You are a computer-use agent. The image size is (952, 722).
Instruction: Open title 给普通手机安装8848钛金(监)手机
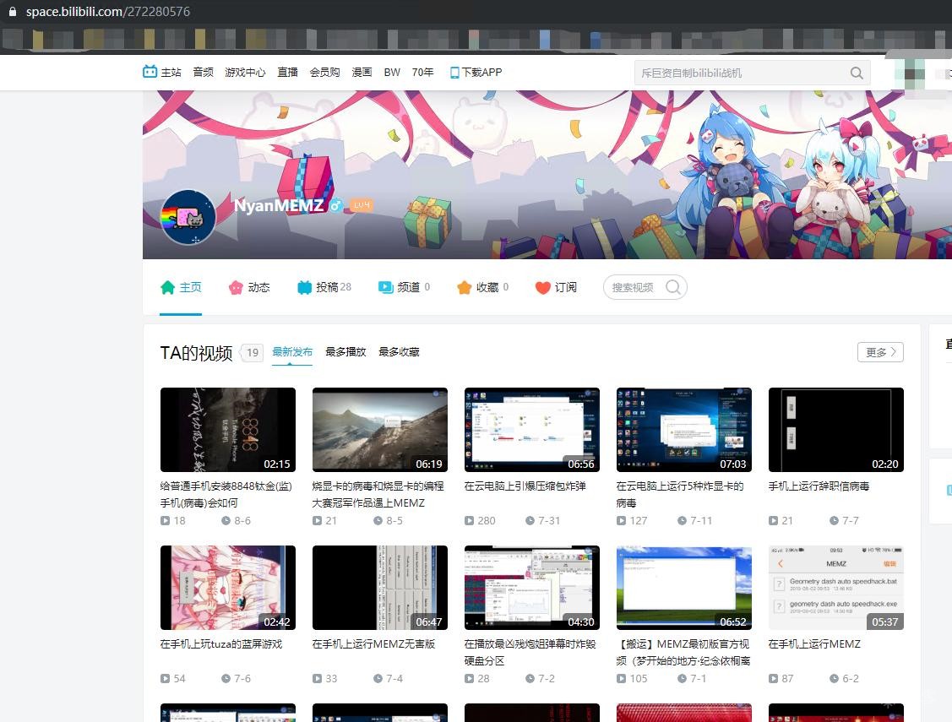point(226,495)
